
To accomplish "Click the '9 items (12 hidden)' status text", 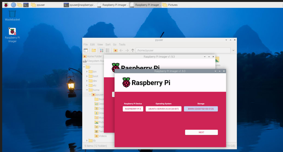I will [x=96, y=146].
